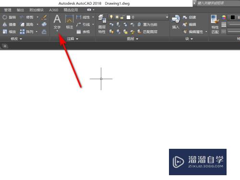Open Featured Apps (精选应用) ribbon tab

(x=71, y=10)
